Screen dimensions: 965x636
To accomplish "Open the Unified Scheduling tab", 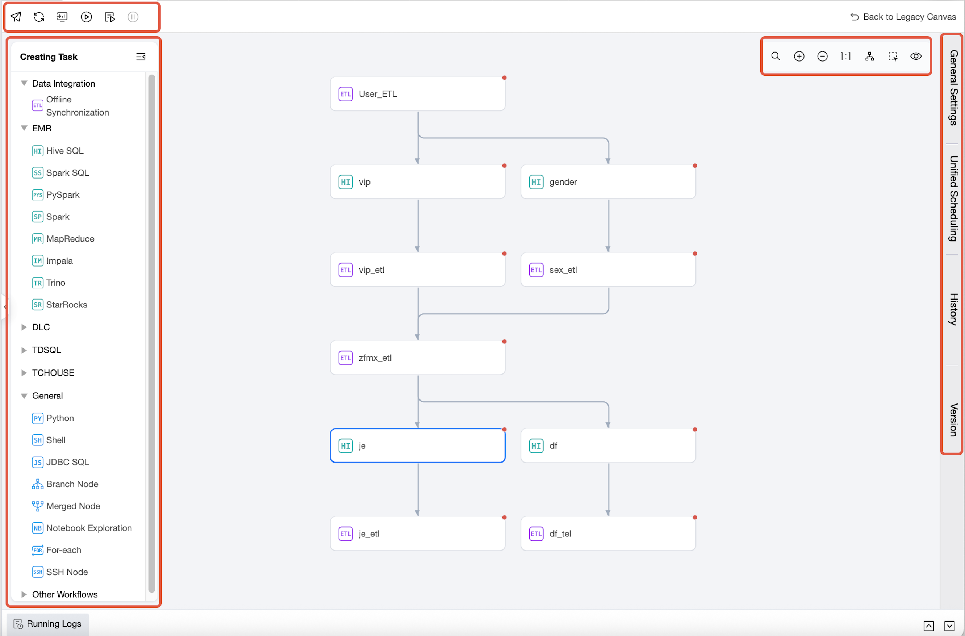I will (953, 199).
